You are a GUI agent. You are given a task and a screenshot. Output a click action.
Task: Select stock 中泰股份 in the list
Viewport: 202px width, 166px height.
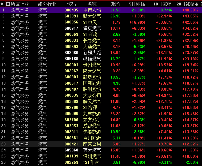(92, 10)
